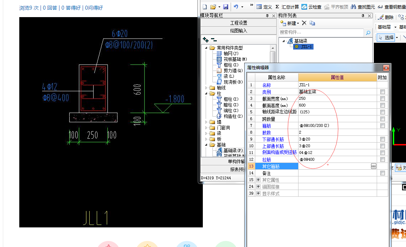The width and height of the screenshot is (406, 247).
Task: Pin the 模块导航栏 panel
Action: pos(267,16)
